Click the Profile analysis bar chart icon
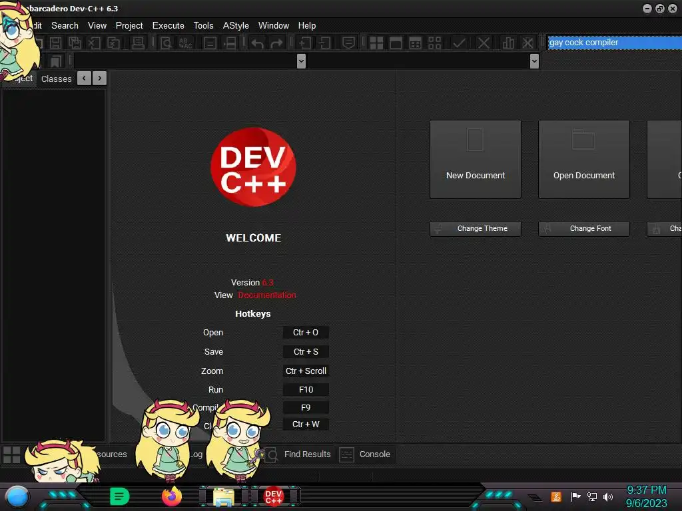Screen dimensions: 682x511 click(x=508, y=43)
